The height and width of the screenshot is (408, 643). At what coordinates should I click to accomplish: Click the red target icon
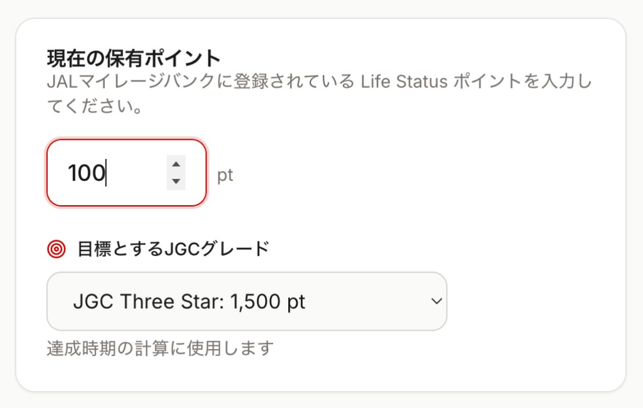[57, 249]
